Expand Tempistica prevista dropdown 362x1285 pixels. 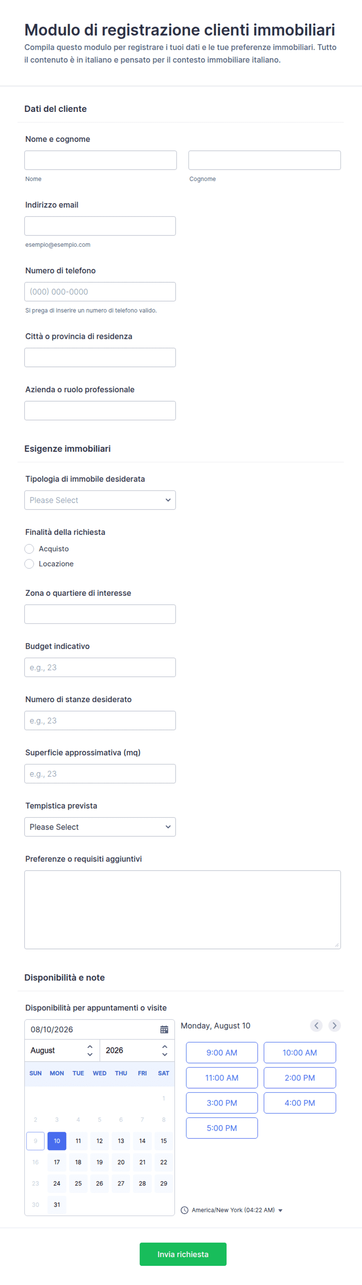coord(100,827)
